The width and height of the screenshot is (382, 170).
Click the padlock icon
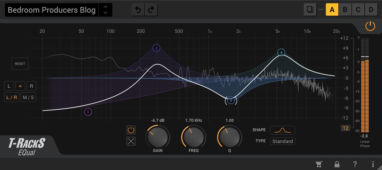pyautogui.click(x=337, y=164)
